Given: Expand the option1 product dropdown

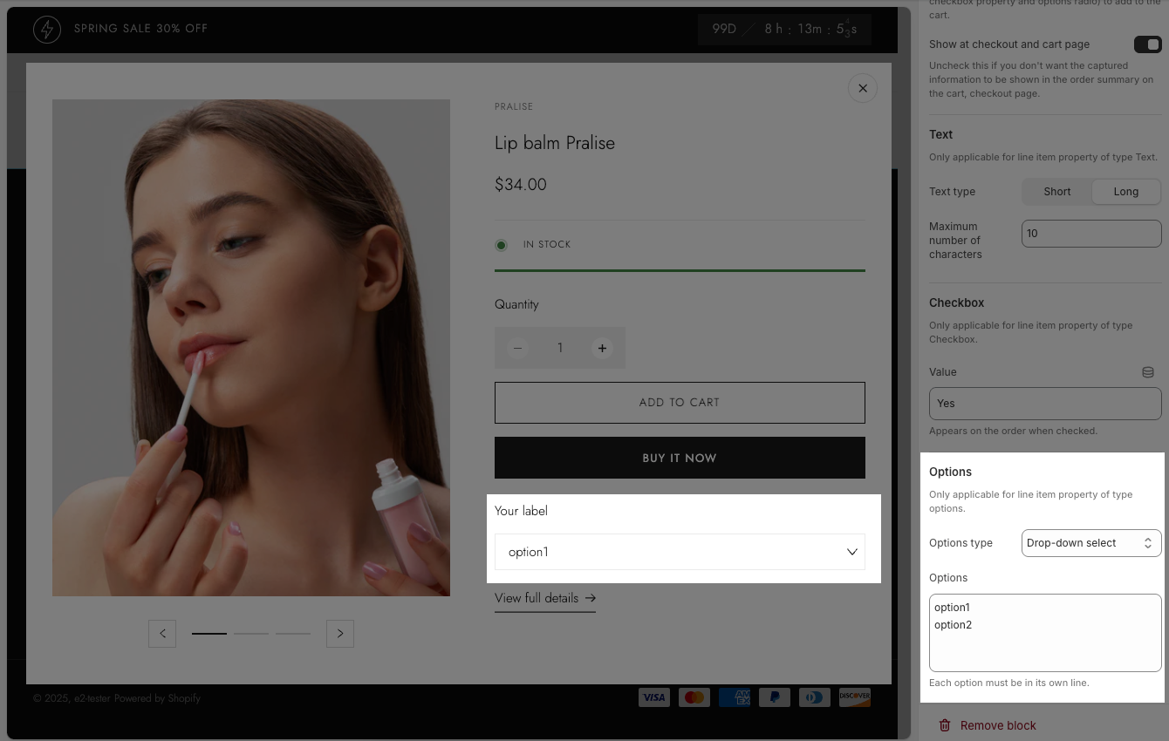Looking at the screenshot, I should [680, 552].
